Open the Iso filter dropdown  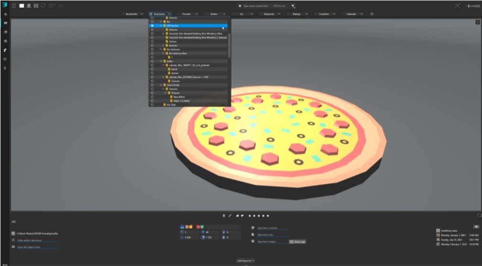click(x=243, y=14)
